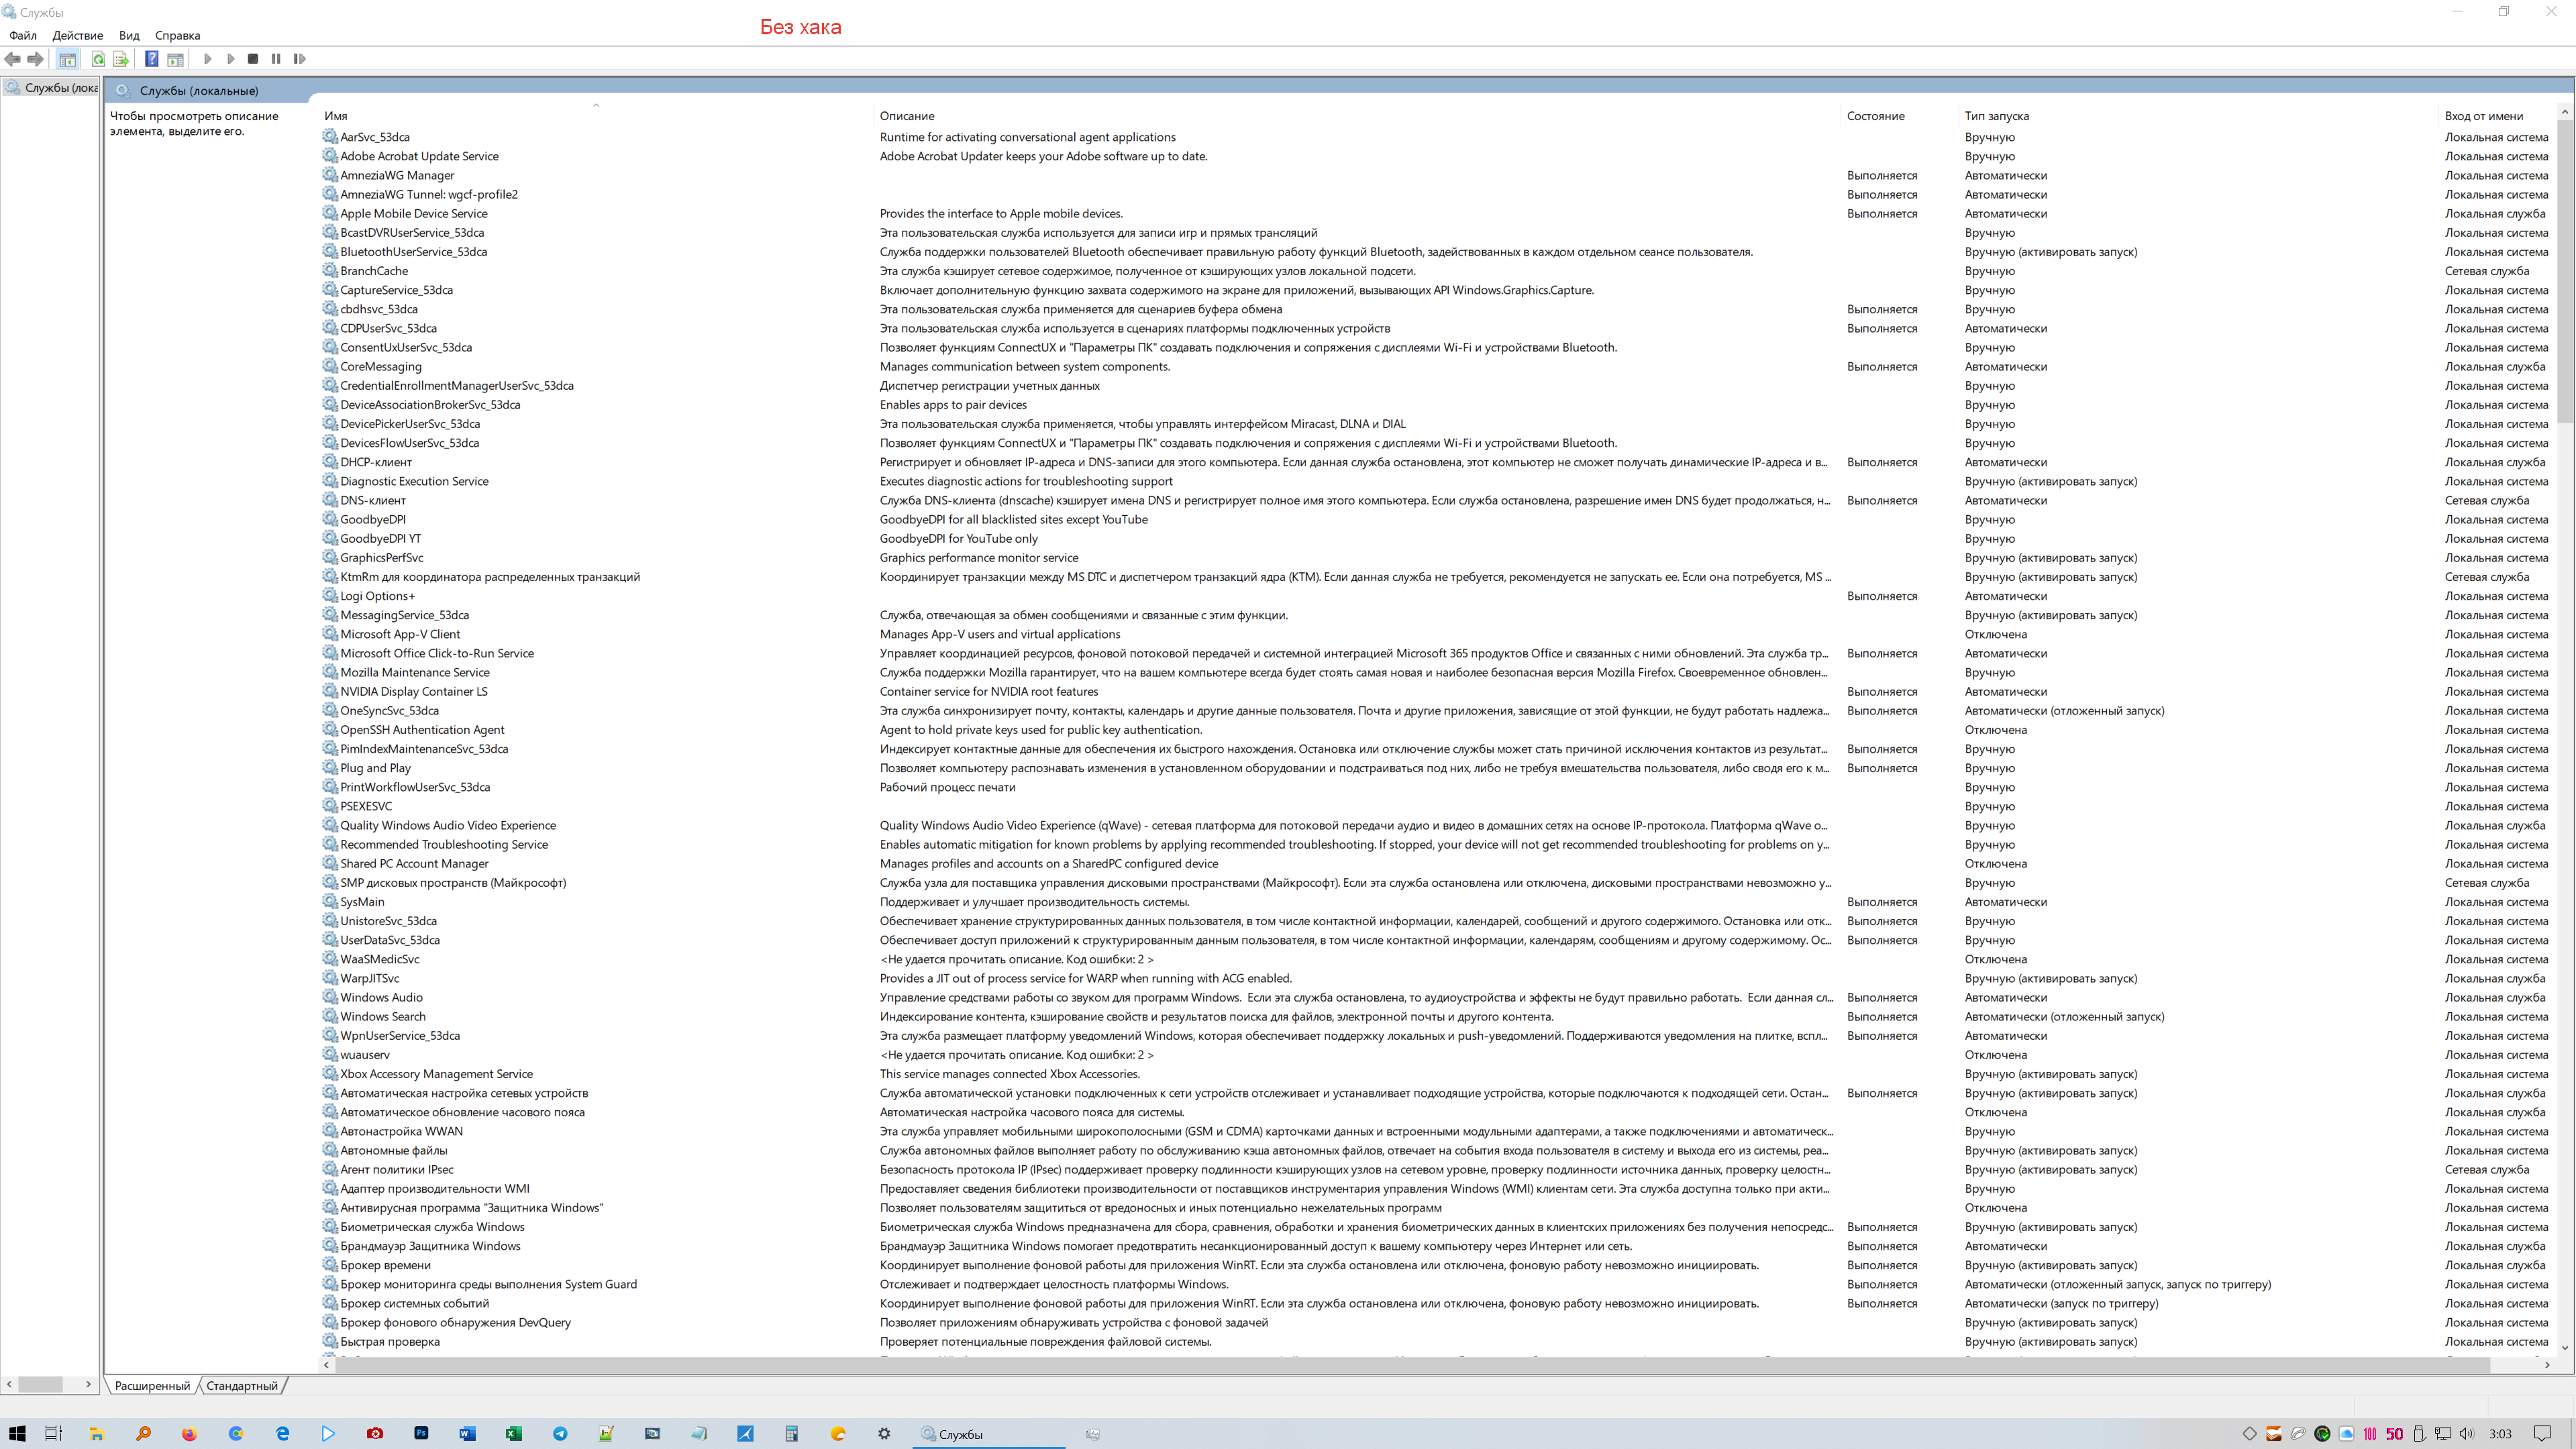The width and height of the screenshot is (2576, 1449).
Task: Click the Export List toolbar icon
Action: (121, 59)
